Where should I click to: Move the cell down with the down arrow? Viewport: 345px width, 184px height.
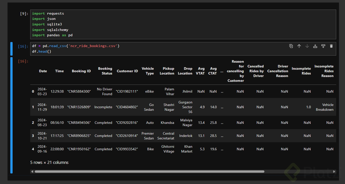click(x=307, y=46)
